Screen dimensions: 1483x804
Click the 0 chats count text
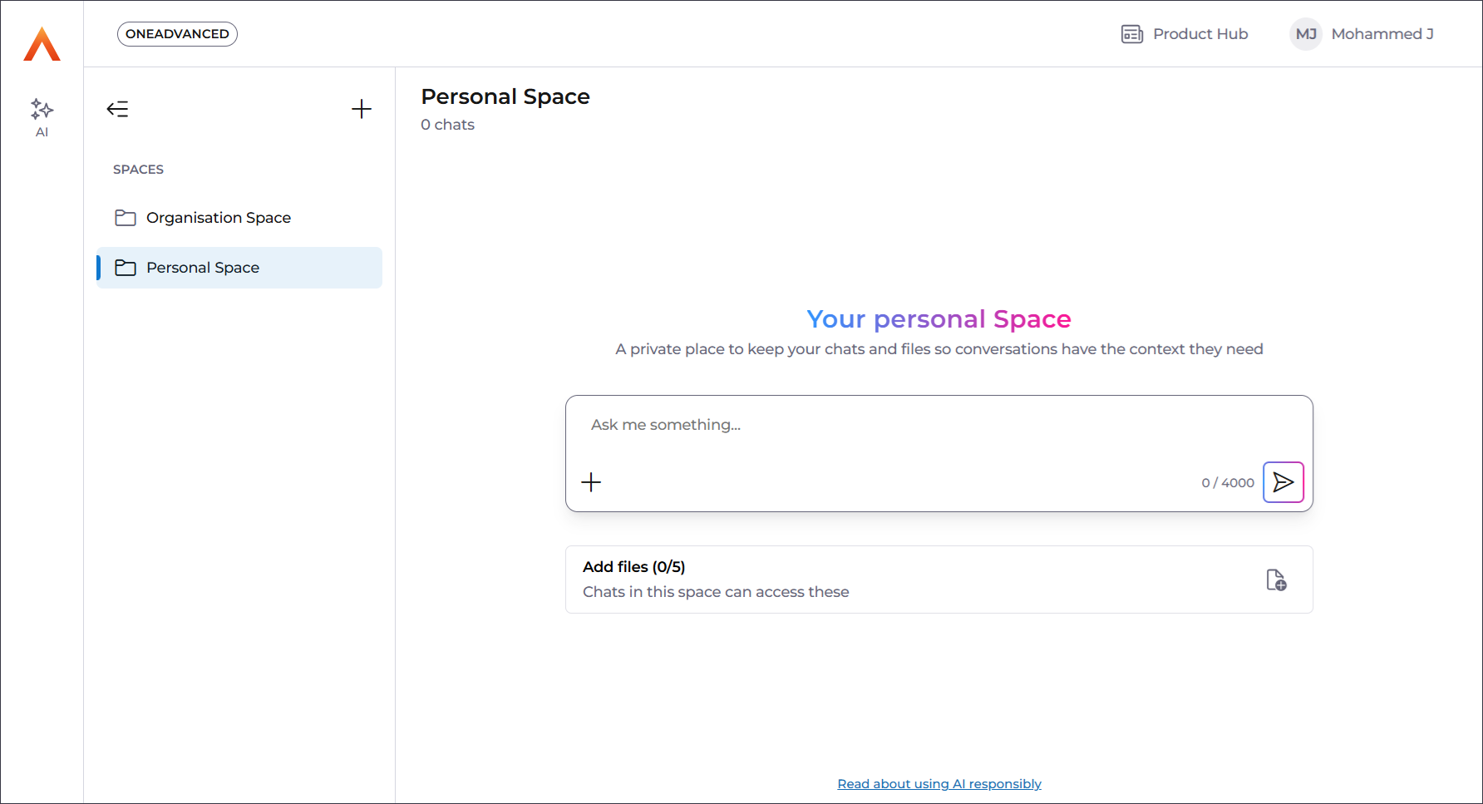pyautogui.click(x=447, y=125)
